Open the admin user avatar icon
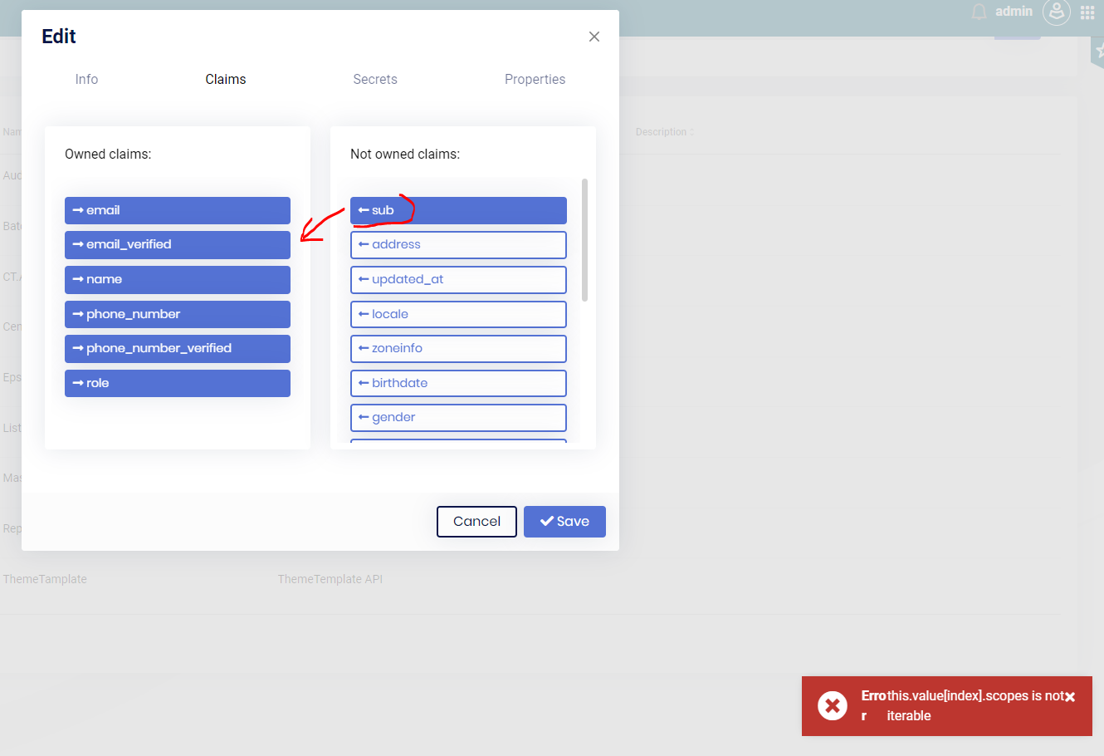 pyautogui.click(x=1057, y=12)
